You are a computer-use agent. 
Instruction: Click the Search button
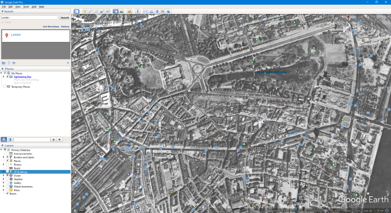[x=65, y=17]
